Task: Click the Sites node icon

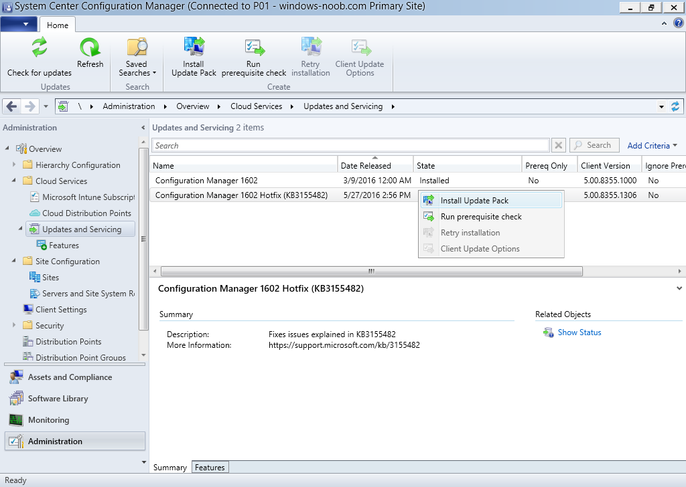Action: pos(35,277)
